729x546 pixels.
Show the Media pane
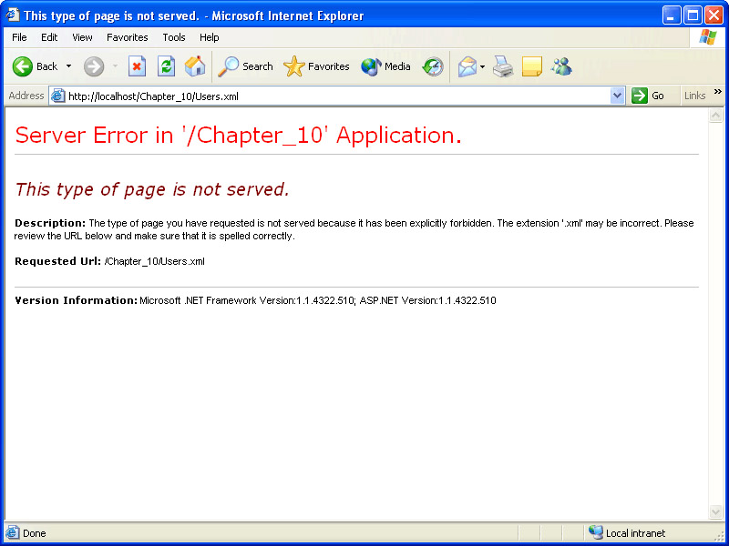pos(385,66)
